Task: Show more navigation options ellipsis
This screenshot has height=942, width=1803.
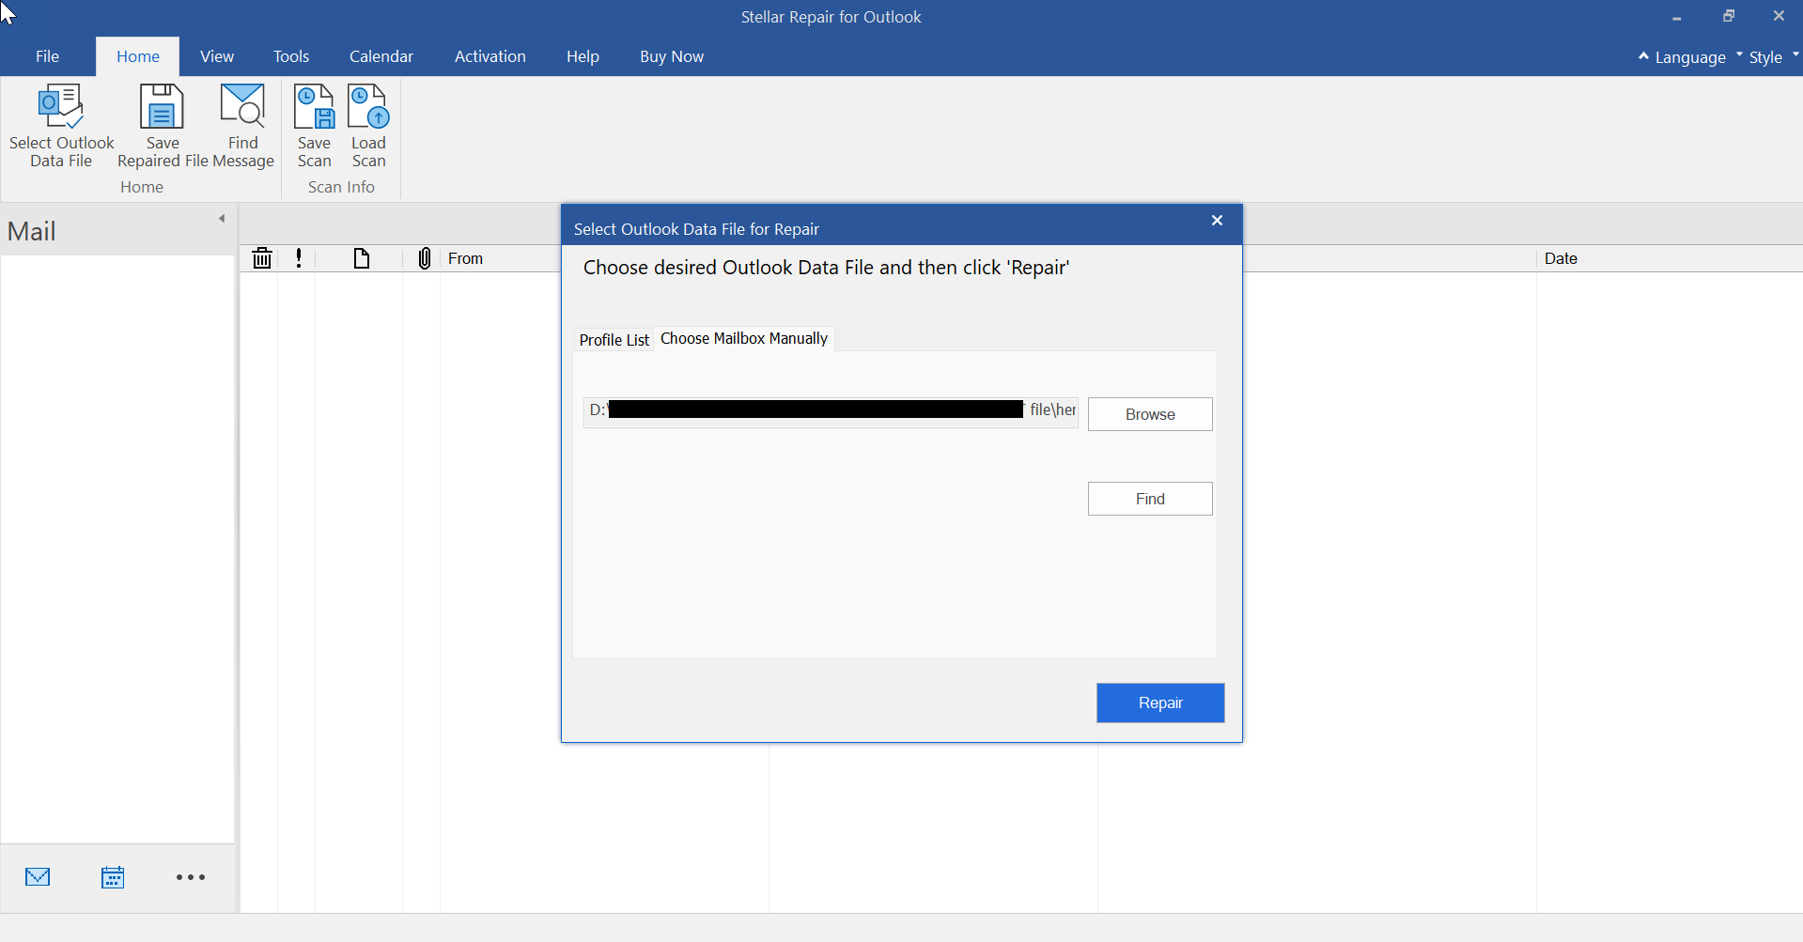Action: [191, 877]
